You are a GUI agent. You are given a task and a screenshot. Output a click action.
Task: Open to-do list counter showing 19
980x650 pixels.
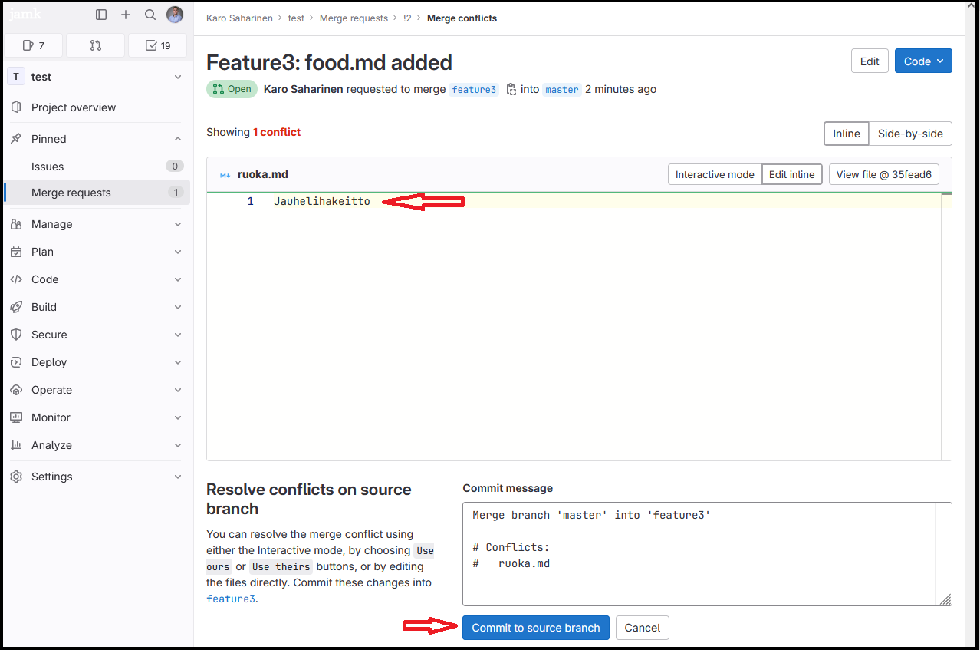[157, 45]
